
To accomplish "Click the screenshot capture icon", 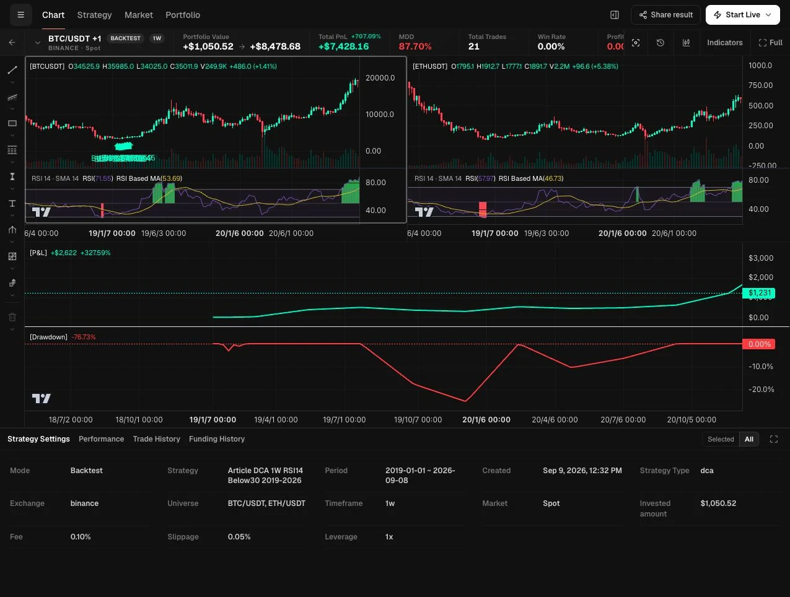I will [636, 43].
